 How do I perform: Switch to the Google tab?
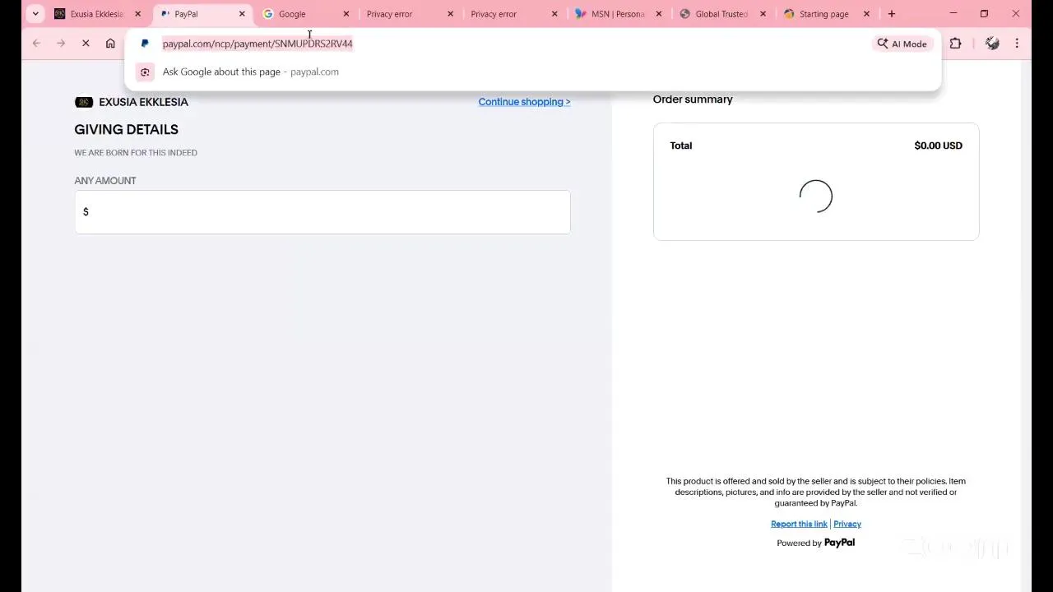[305, 14]
